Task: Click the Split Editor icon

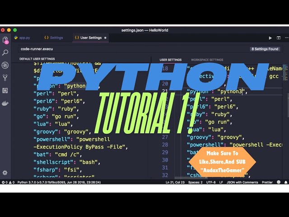Action: [x=279, y=38]
